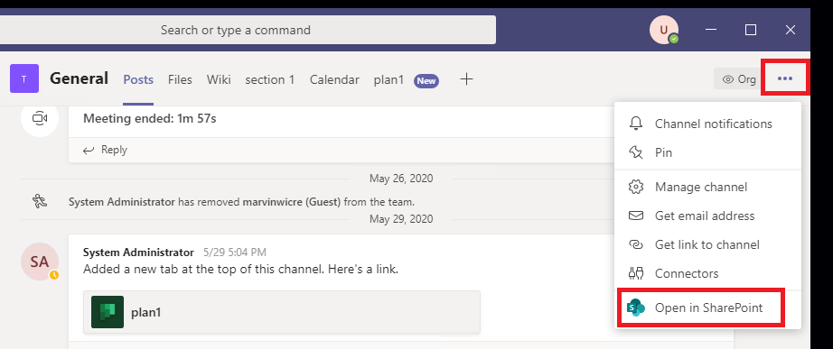Open the channel More options ellipsis

pyautogui.click(x=784, y=78)
